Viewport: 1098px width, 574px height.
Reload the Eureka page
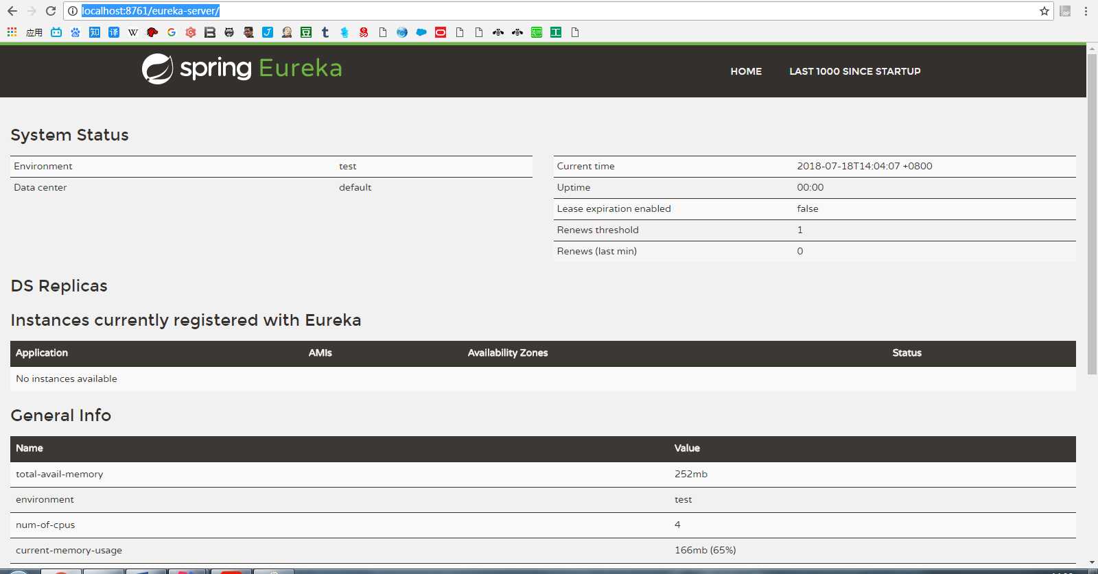tap(51, 11)
